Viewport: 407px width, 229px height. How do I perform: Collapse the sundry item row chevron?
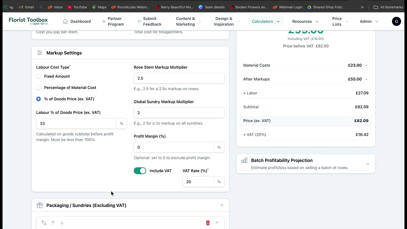click(217, 223)
